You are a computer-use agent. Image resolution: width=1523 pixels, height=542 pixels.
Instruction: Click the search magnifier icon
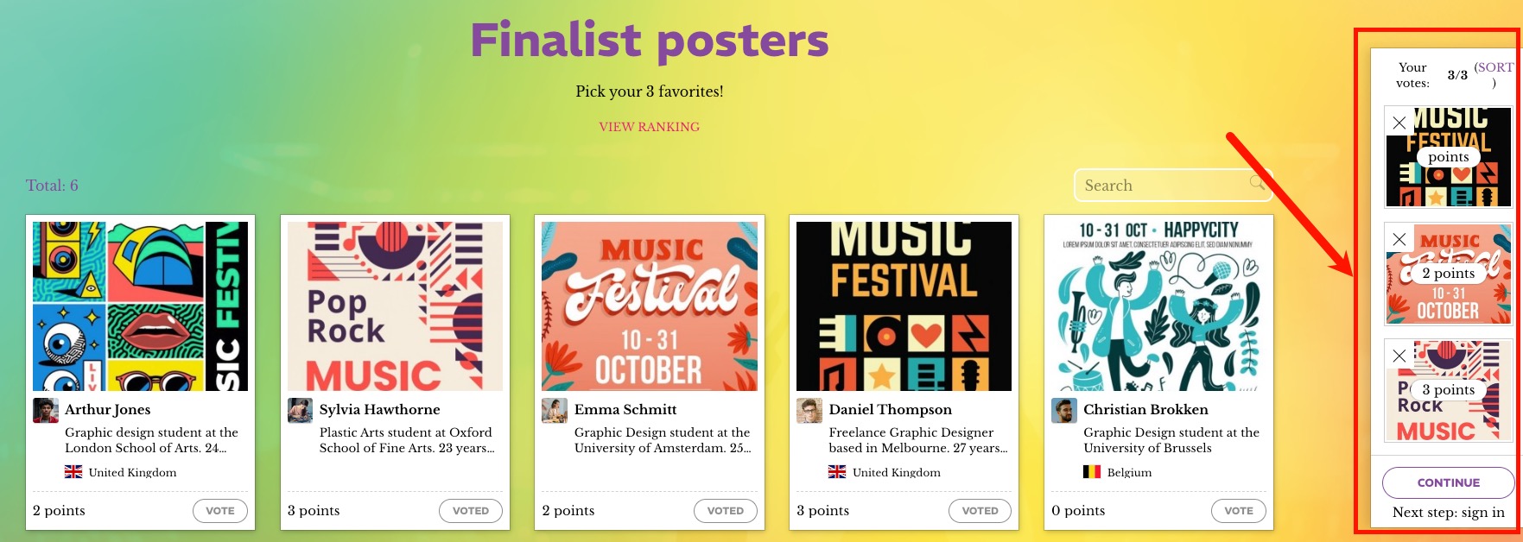click(x=1257, y=182)
